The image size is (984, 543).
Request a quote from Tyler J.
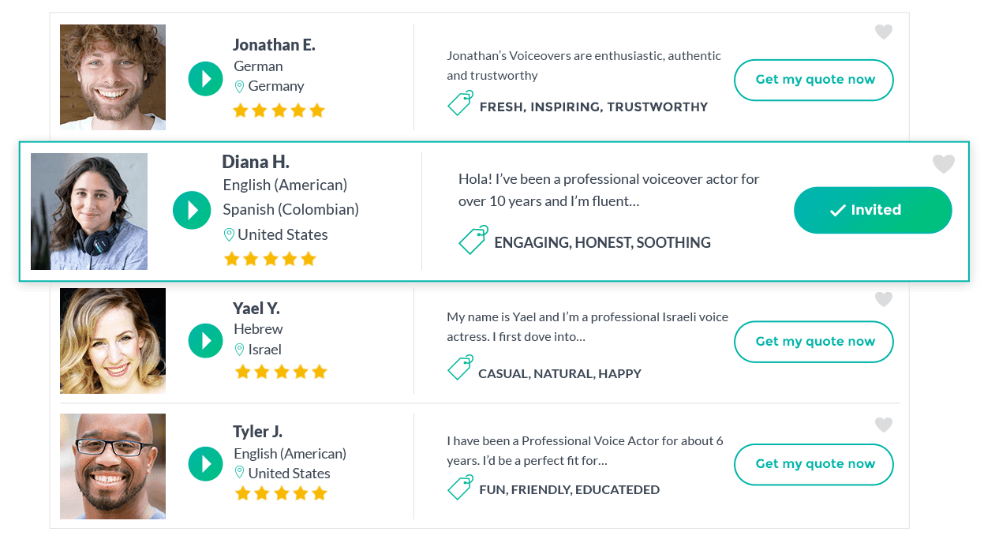(x=814, y=464)
